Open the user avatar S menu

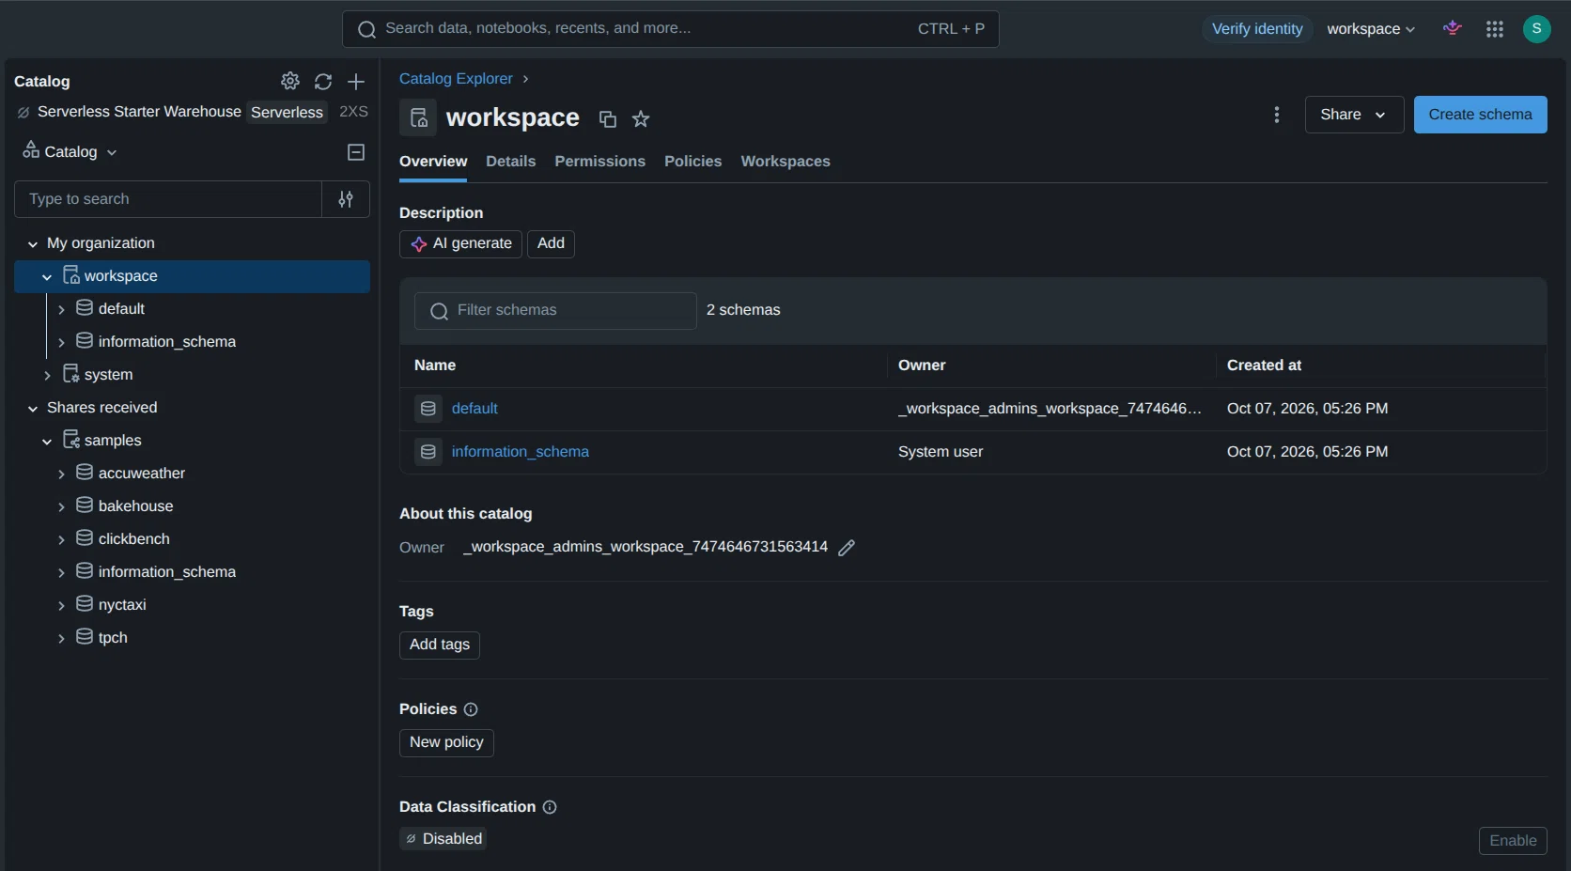1536,29
